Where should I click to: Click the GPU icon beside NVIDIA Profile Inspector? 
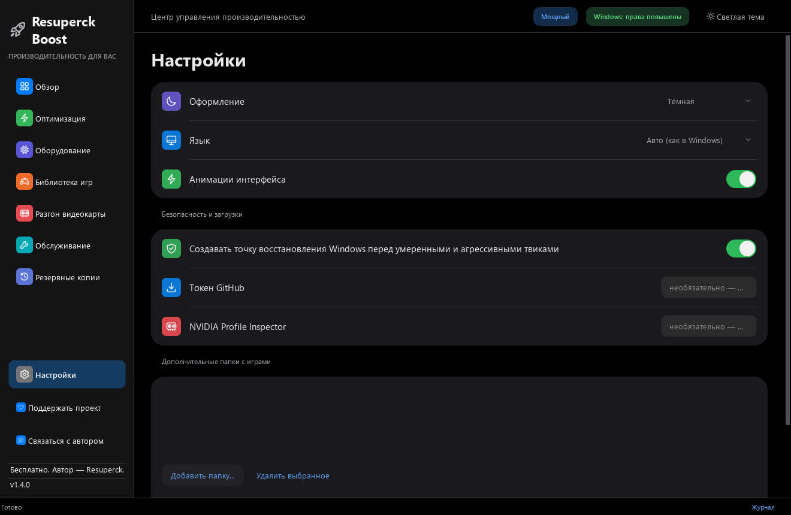[171, 326]
